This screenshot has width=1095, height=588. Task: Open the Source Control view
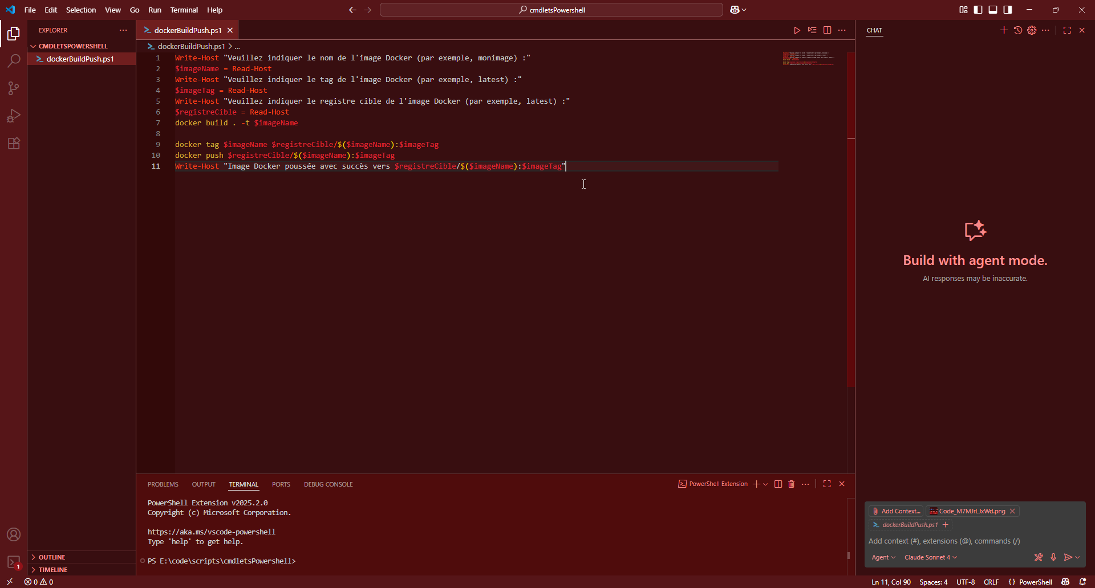tap(14, 88)
